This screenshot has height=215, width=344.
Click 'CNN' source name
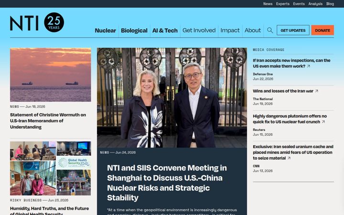256,166
